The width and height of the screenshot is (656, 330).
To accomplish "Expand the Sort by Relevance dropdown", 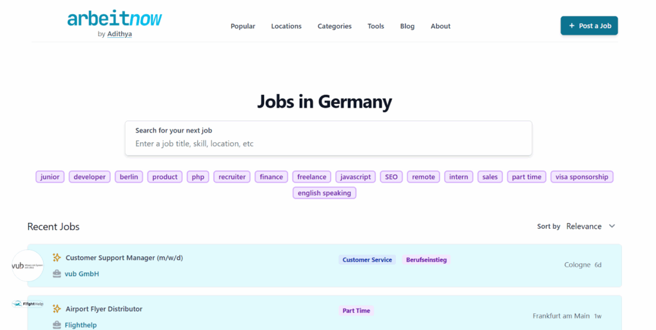I will tap(590, 226).
